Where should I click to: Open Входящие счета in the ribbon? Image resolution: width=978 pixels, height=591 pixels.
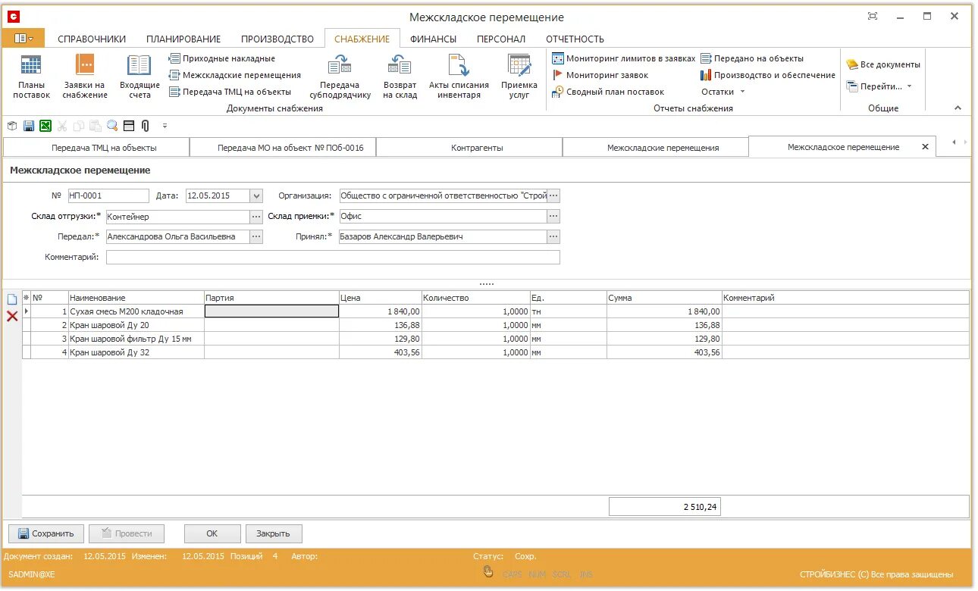[139, 77]
